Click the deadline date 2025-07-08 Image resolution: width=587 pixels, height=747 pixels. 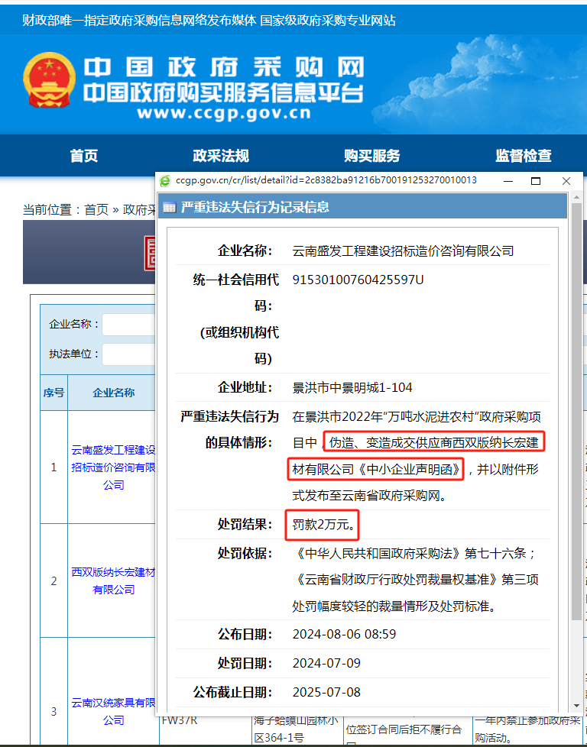point(326,692)
